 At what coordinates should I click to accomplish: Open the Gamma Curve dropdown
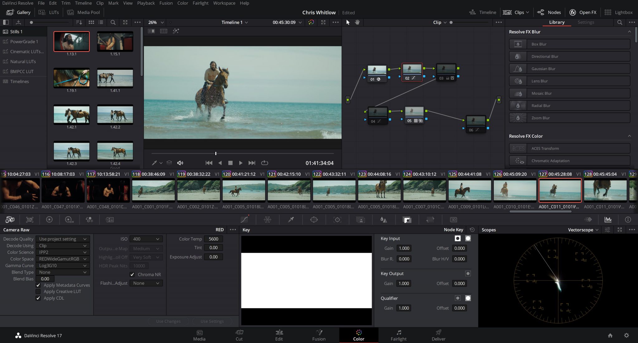62,265
